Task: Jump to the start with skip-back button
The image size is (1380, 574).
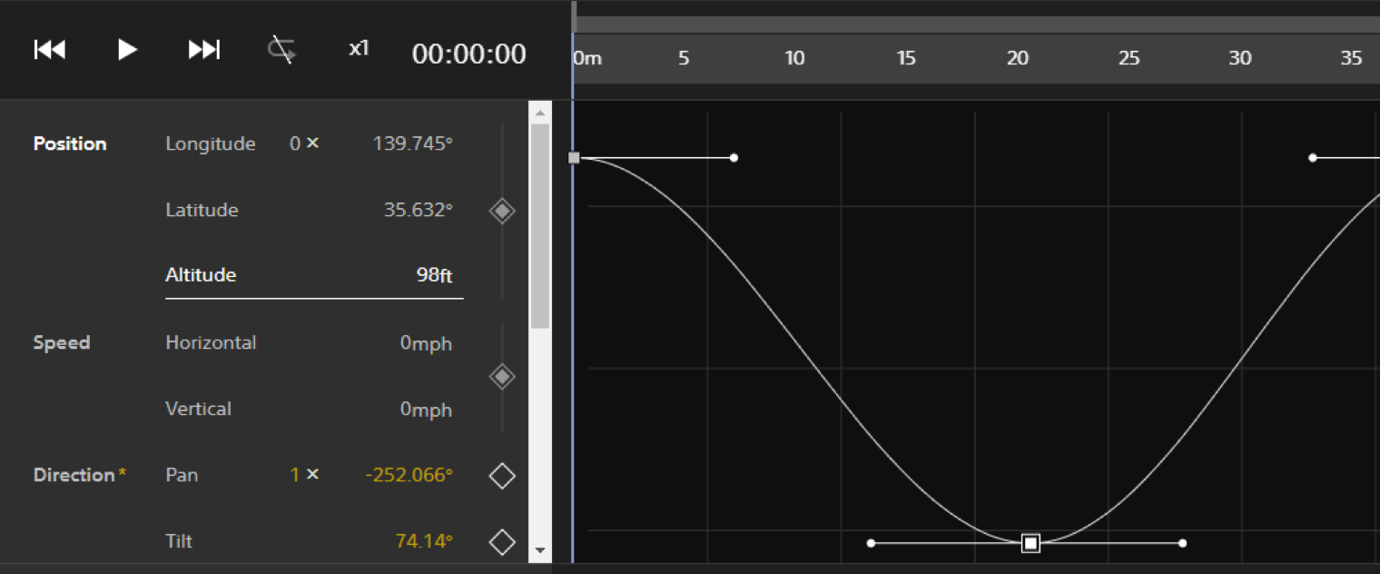Action: (50, 49)
